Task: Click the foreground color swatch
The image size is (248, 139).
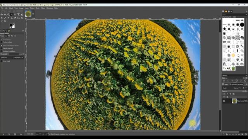Action: click(x=11, y=25)
